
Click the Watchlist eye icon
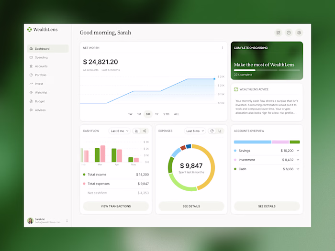pos(31,92)
